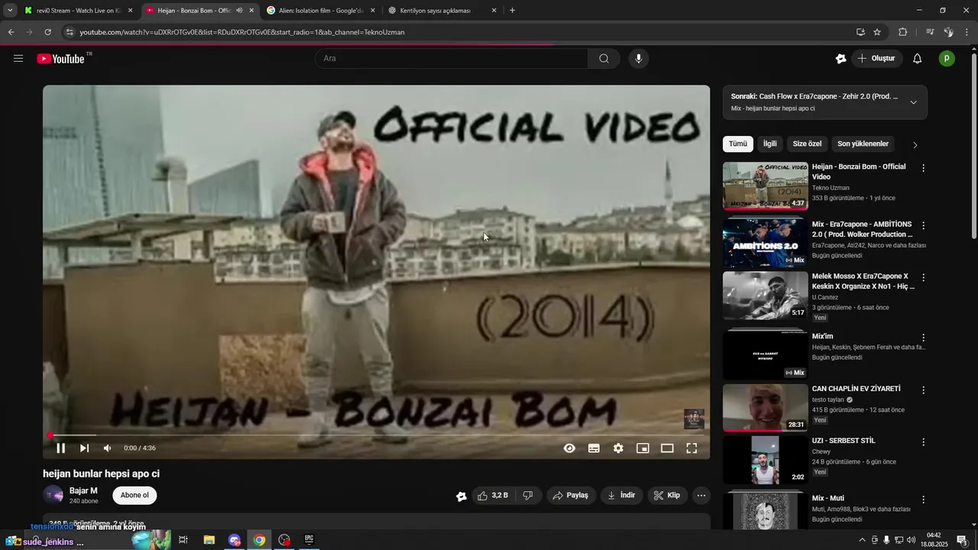
Task: Click the search input field
Action: point(452,59)
